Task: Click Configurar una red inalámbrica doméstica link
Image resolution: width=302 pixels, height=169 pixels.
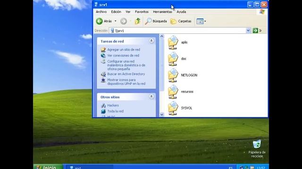Action: point(126,65)
